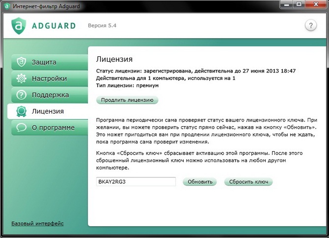329x238 pixels.
Task: Click the Действительна для 1 компьютера line
Action: coord(166,78)
